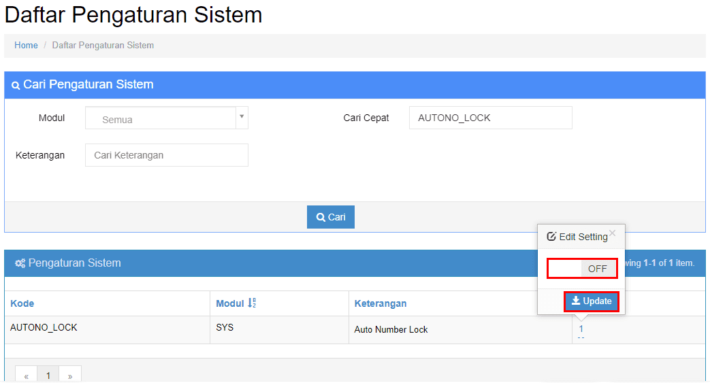710x383 pixels.
Task: Click the sort icon next to Modul header
Action: click(x=253, y=303)
